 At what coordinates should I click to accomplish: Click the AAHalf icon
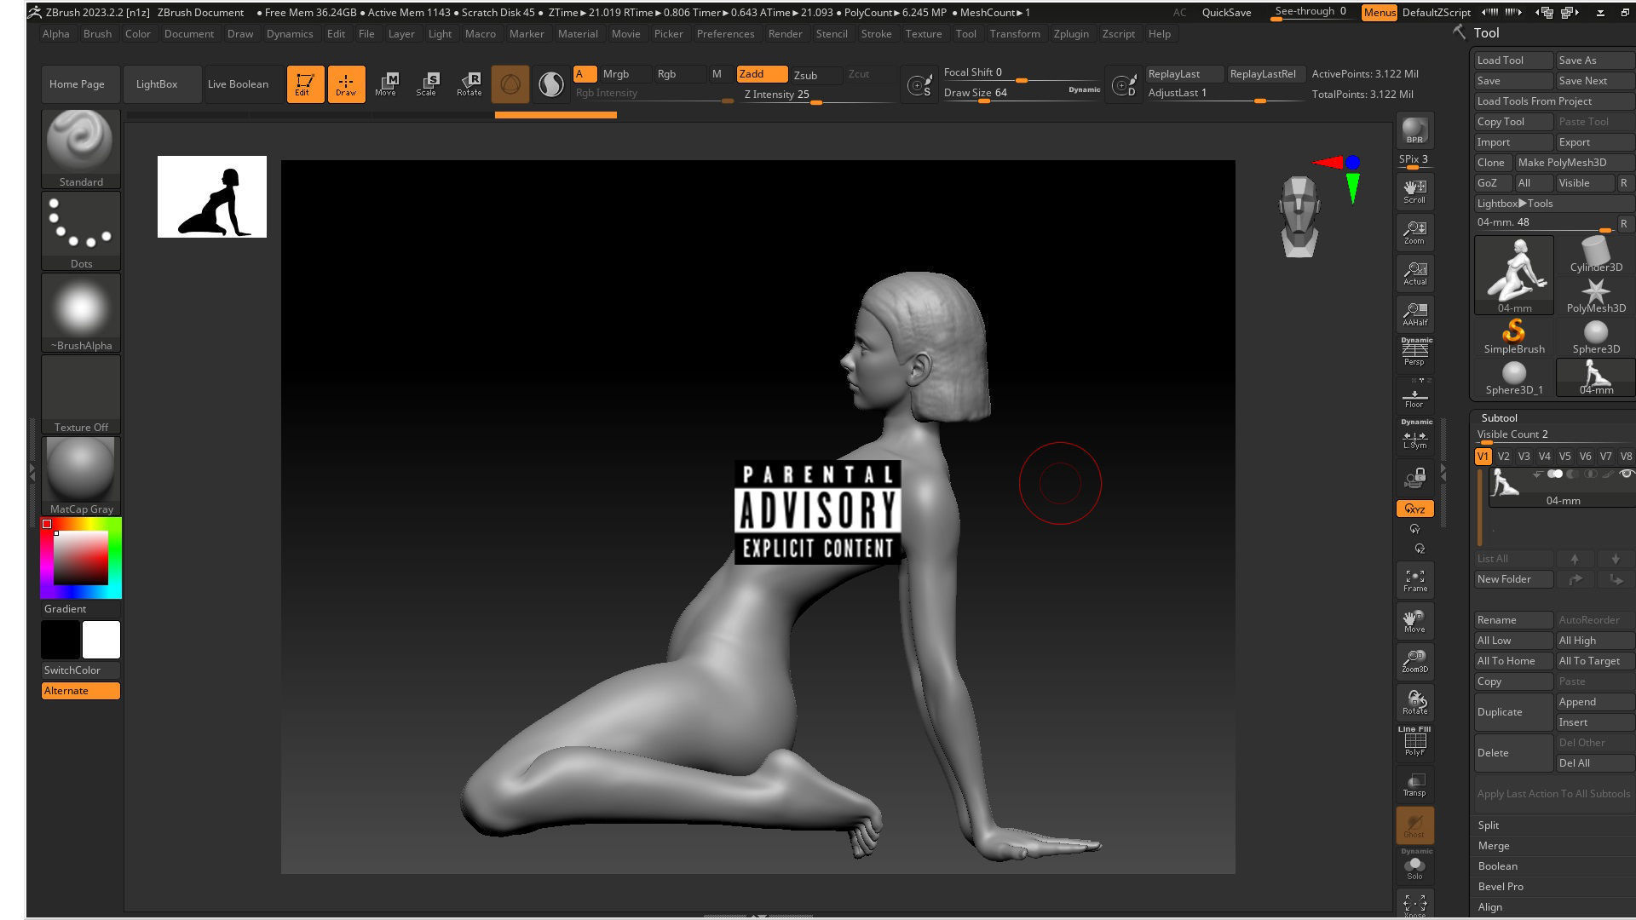pyautogui.click(x=1414, y=314)
